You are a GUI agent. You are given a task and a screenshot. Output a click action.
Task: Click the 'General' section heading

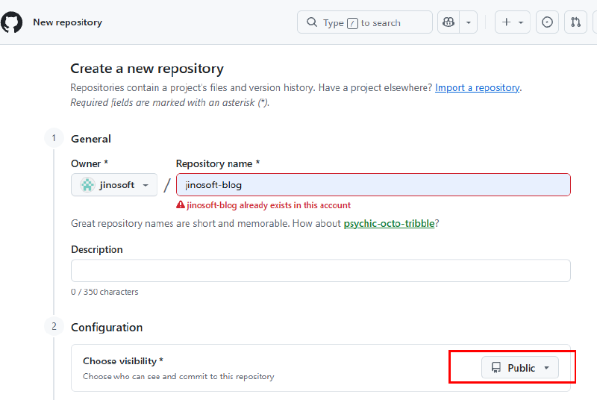[91, 139]
